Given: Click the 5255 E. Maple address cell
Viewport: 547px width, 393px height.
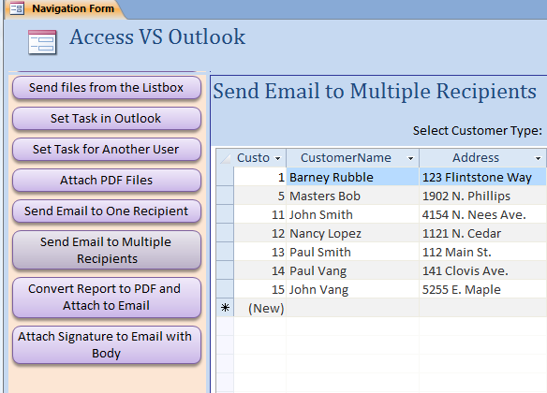Looking at the screenshot, I should coord(482,289).
